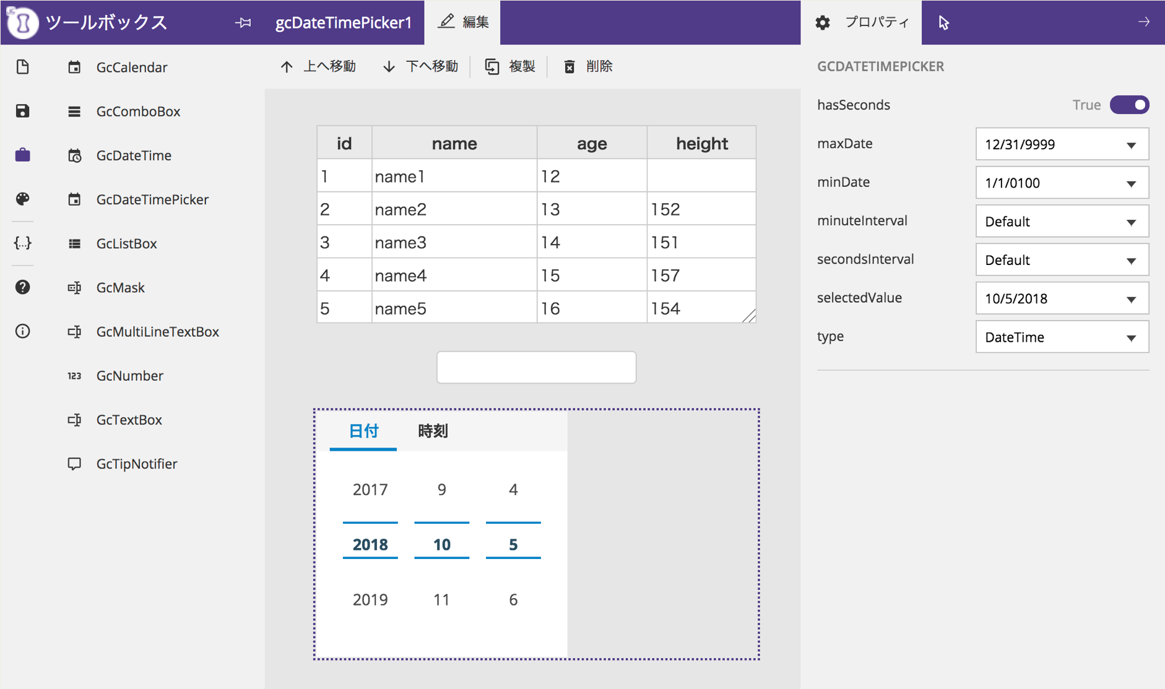1165x689 pixels.
Task: Click the GcTextBox field icon
Action: point(74,420)
